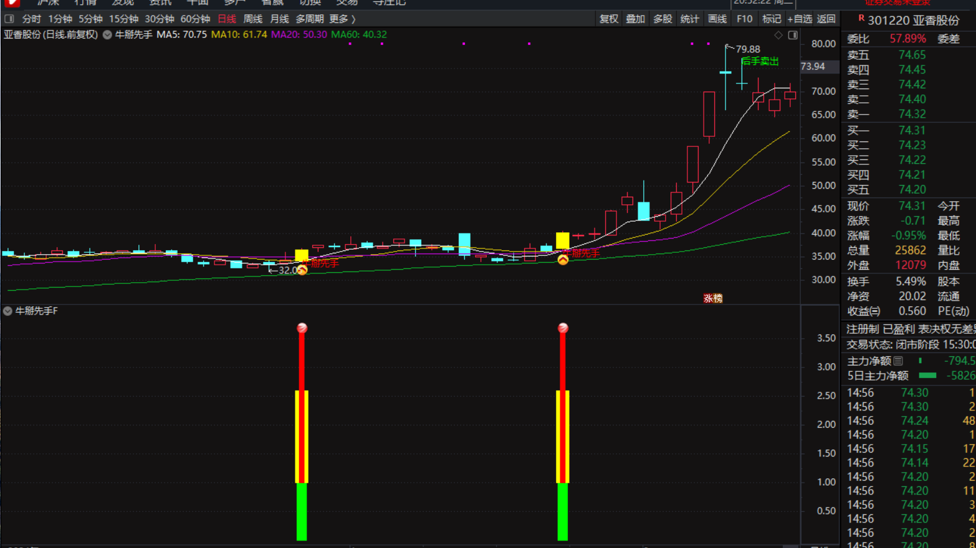Click the 卖一 price 74.32

point(912,114)
